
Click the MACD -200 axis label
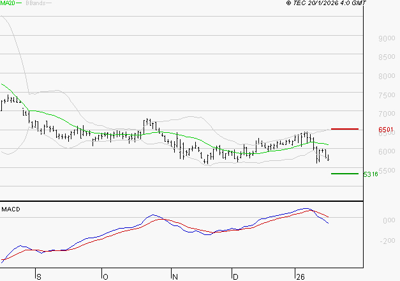[387, 241]
